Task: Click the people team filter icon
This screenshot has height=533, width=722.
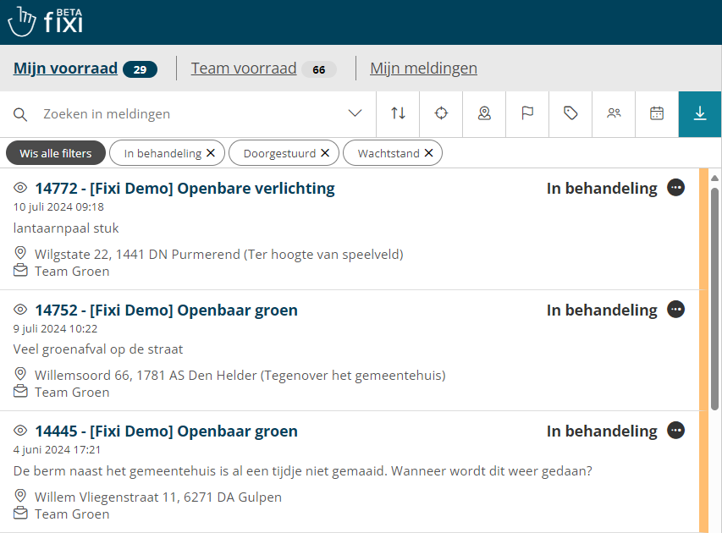Action: tap(614, 113)
